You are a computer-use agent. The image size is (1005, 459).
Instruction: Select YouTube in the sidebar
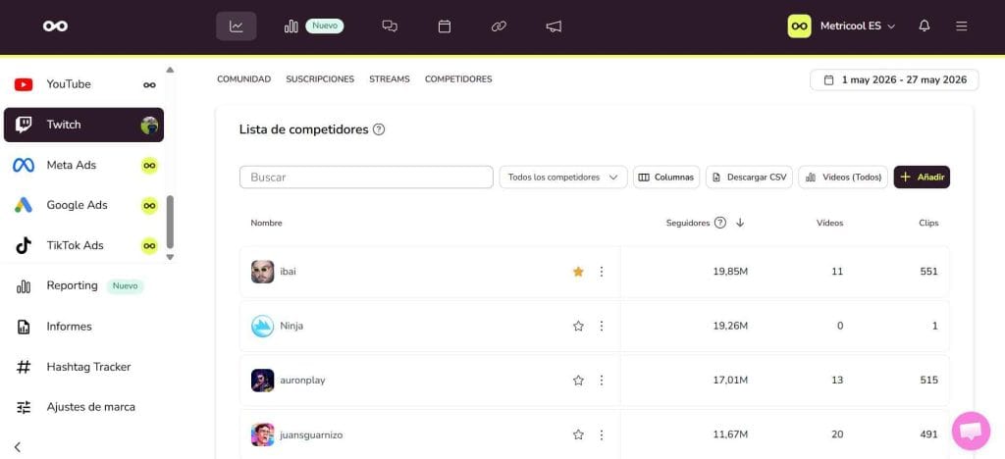coord(84,84)
